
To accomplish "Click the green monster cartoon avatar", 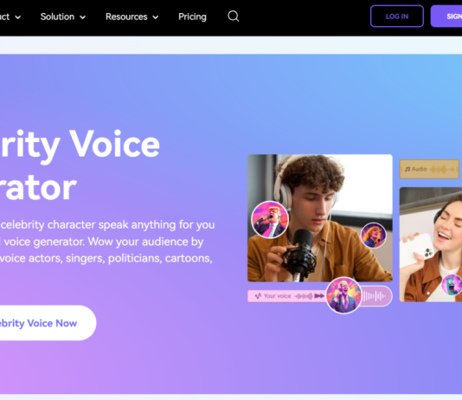I will (452, 285).
